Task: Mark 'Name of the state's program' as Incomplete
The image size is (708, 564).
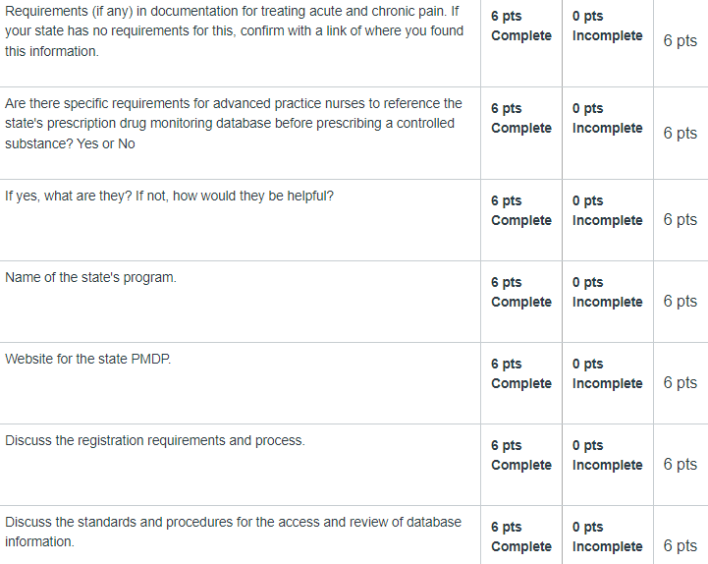Action: (x=607, y=302)
